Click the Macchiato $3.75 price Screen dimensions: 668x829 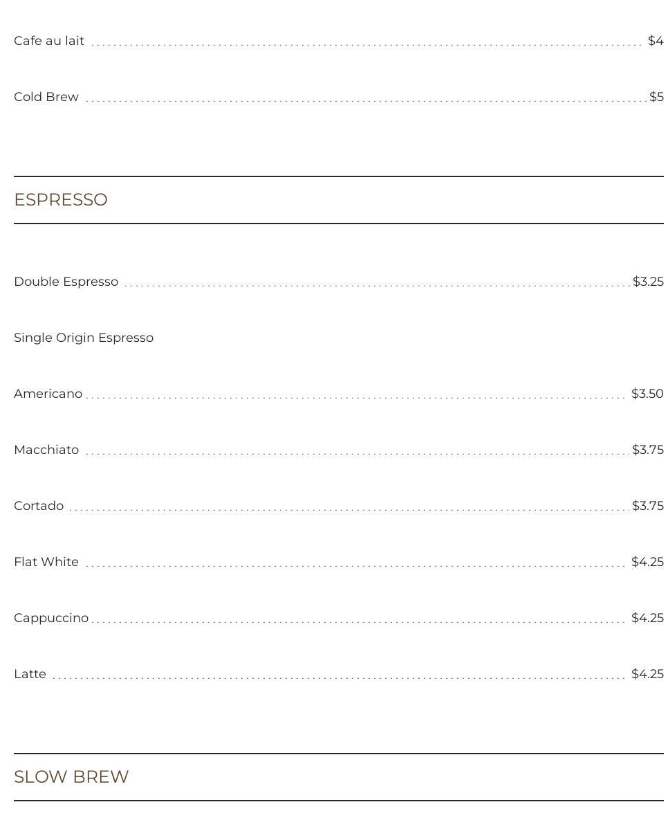[x=648, y=450]
